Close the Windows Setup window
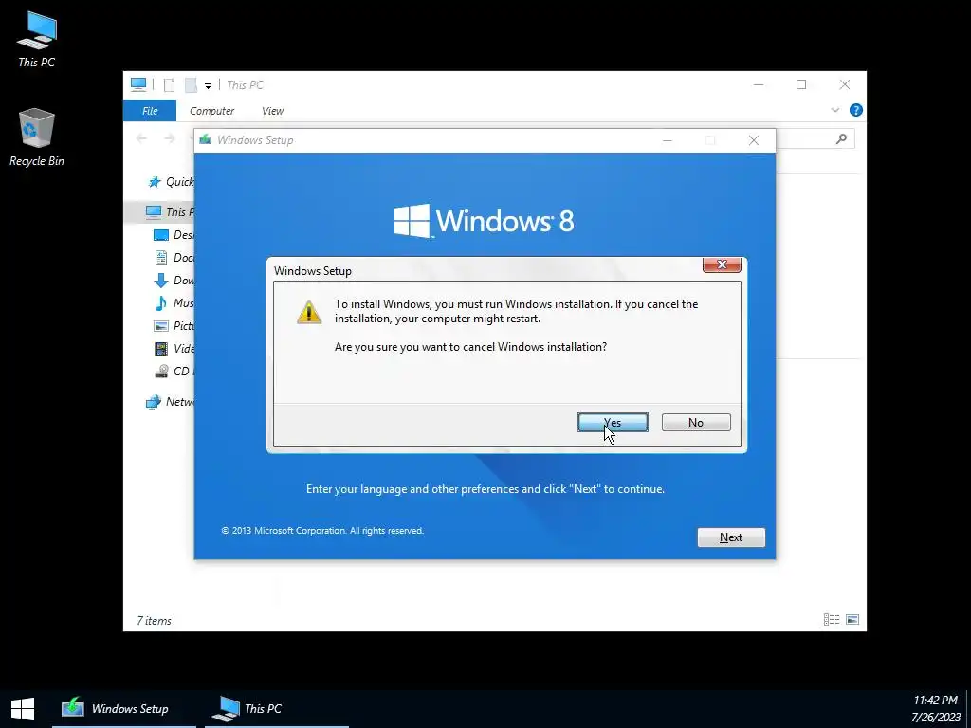This screenshot has height=728, width=971. (x=754, y=140)
